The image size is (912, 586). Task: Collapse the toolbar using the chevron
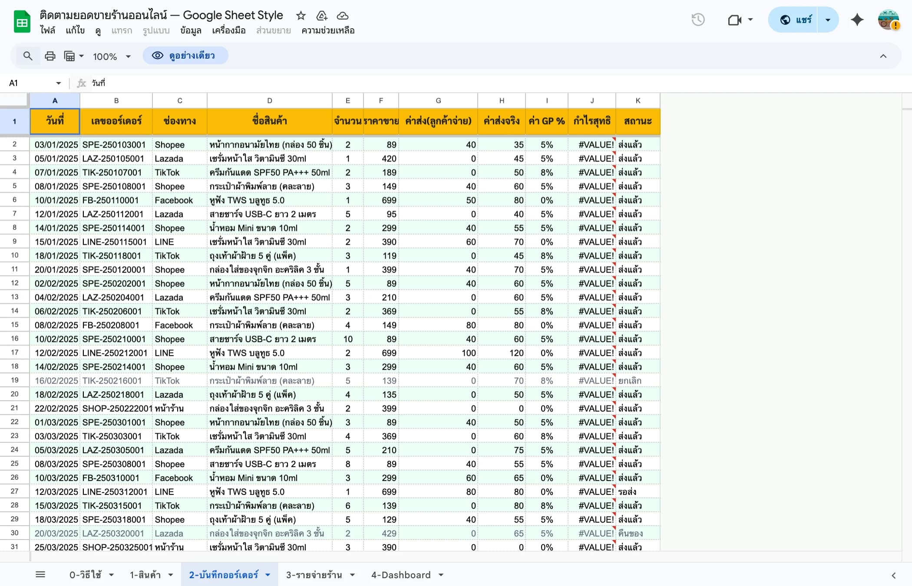884,56
